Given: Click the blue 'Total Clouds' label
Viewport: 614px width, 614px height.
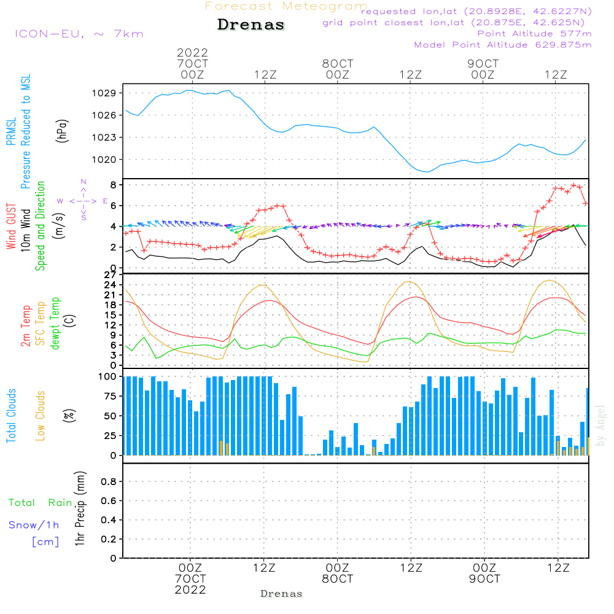Looking at the screenshot, I should [x=11, y=416].
